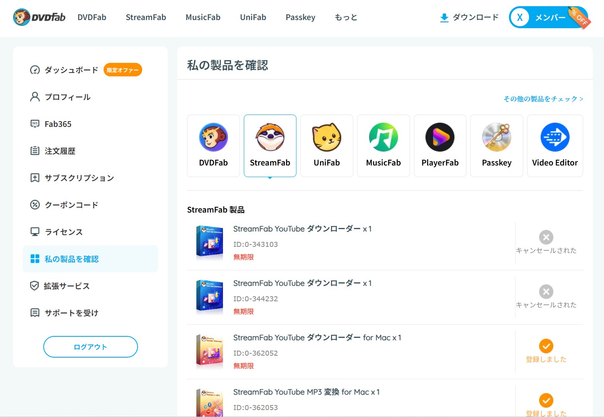Select the MusicFab product tab

pos(383,146)
